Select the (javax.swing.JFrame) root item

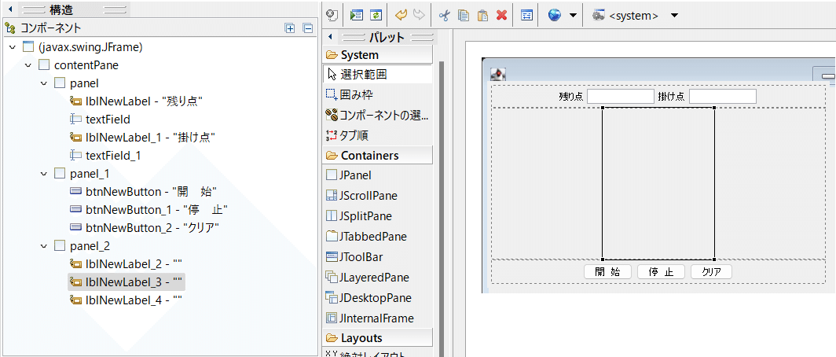pyautogui.click(x=82, y=47)
